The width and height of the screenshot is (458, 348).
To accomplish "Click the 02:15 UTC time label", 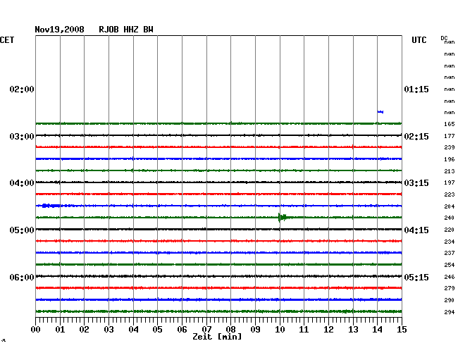I will [x=416, y=137].
